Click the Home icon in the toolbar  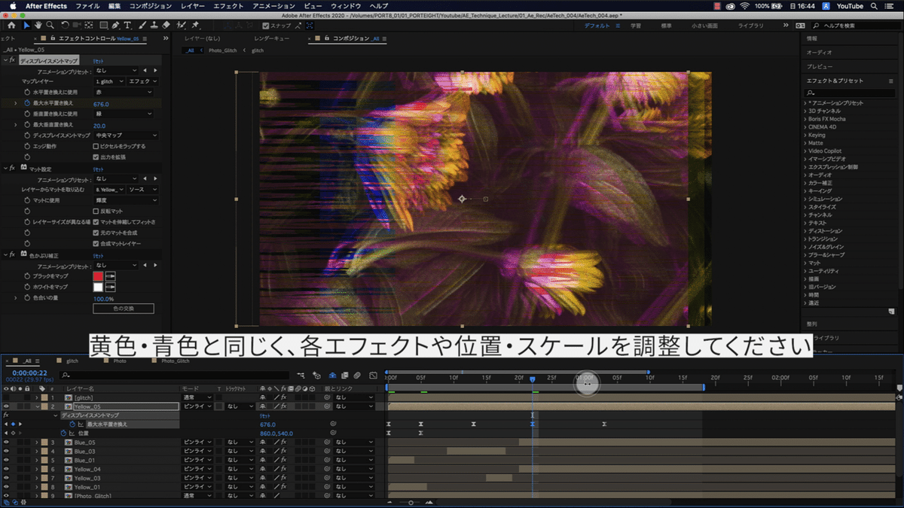tap(11, 25)
